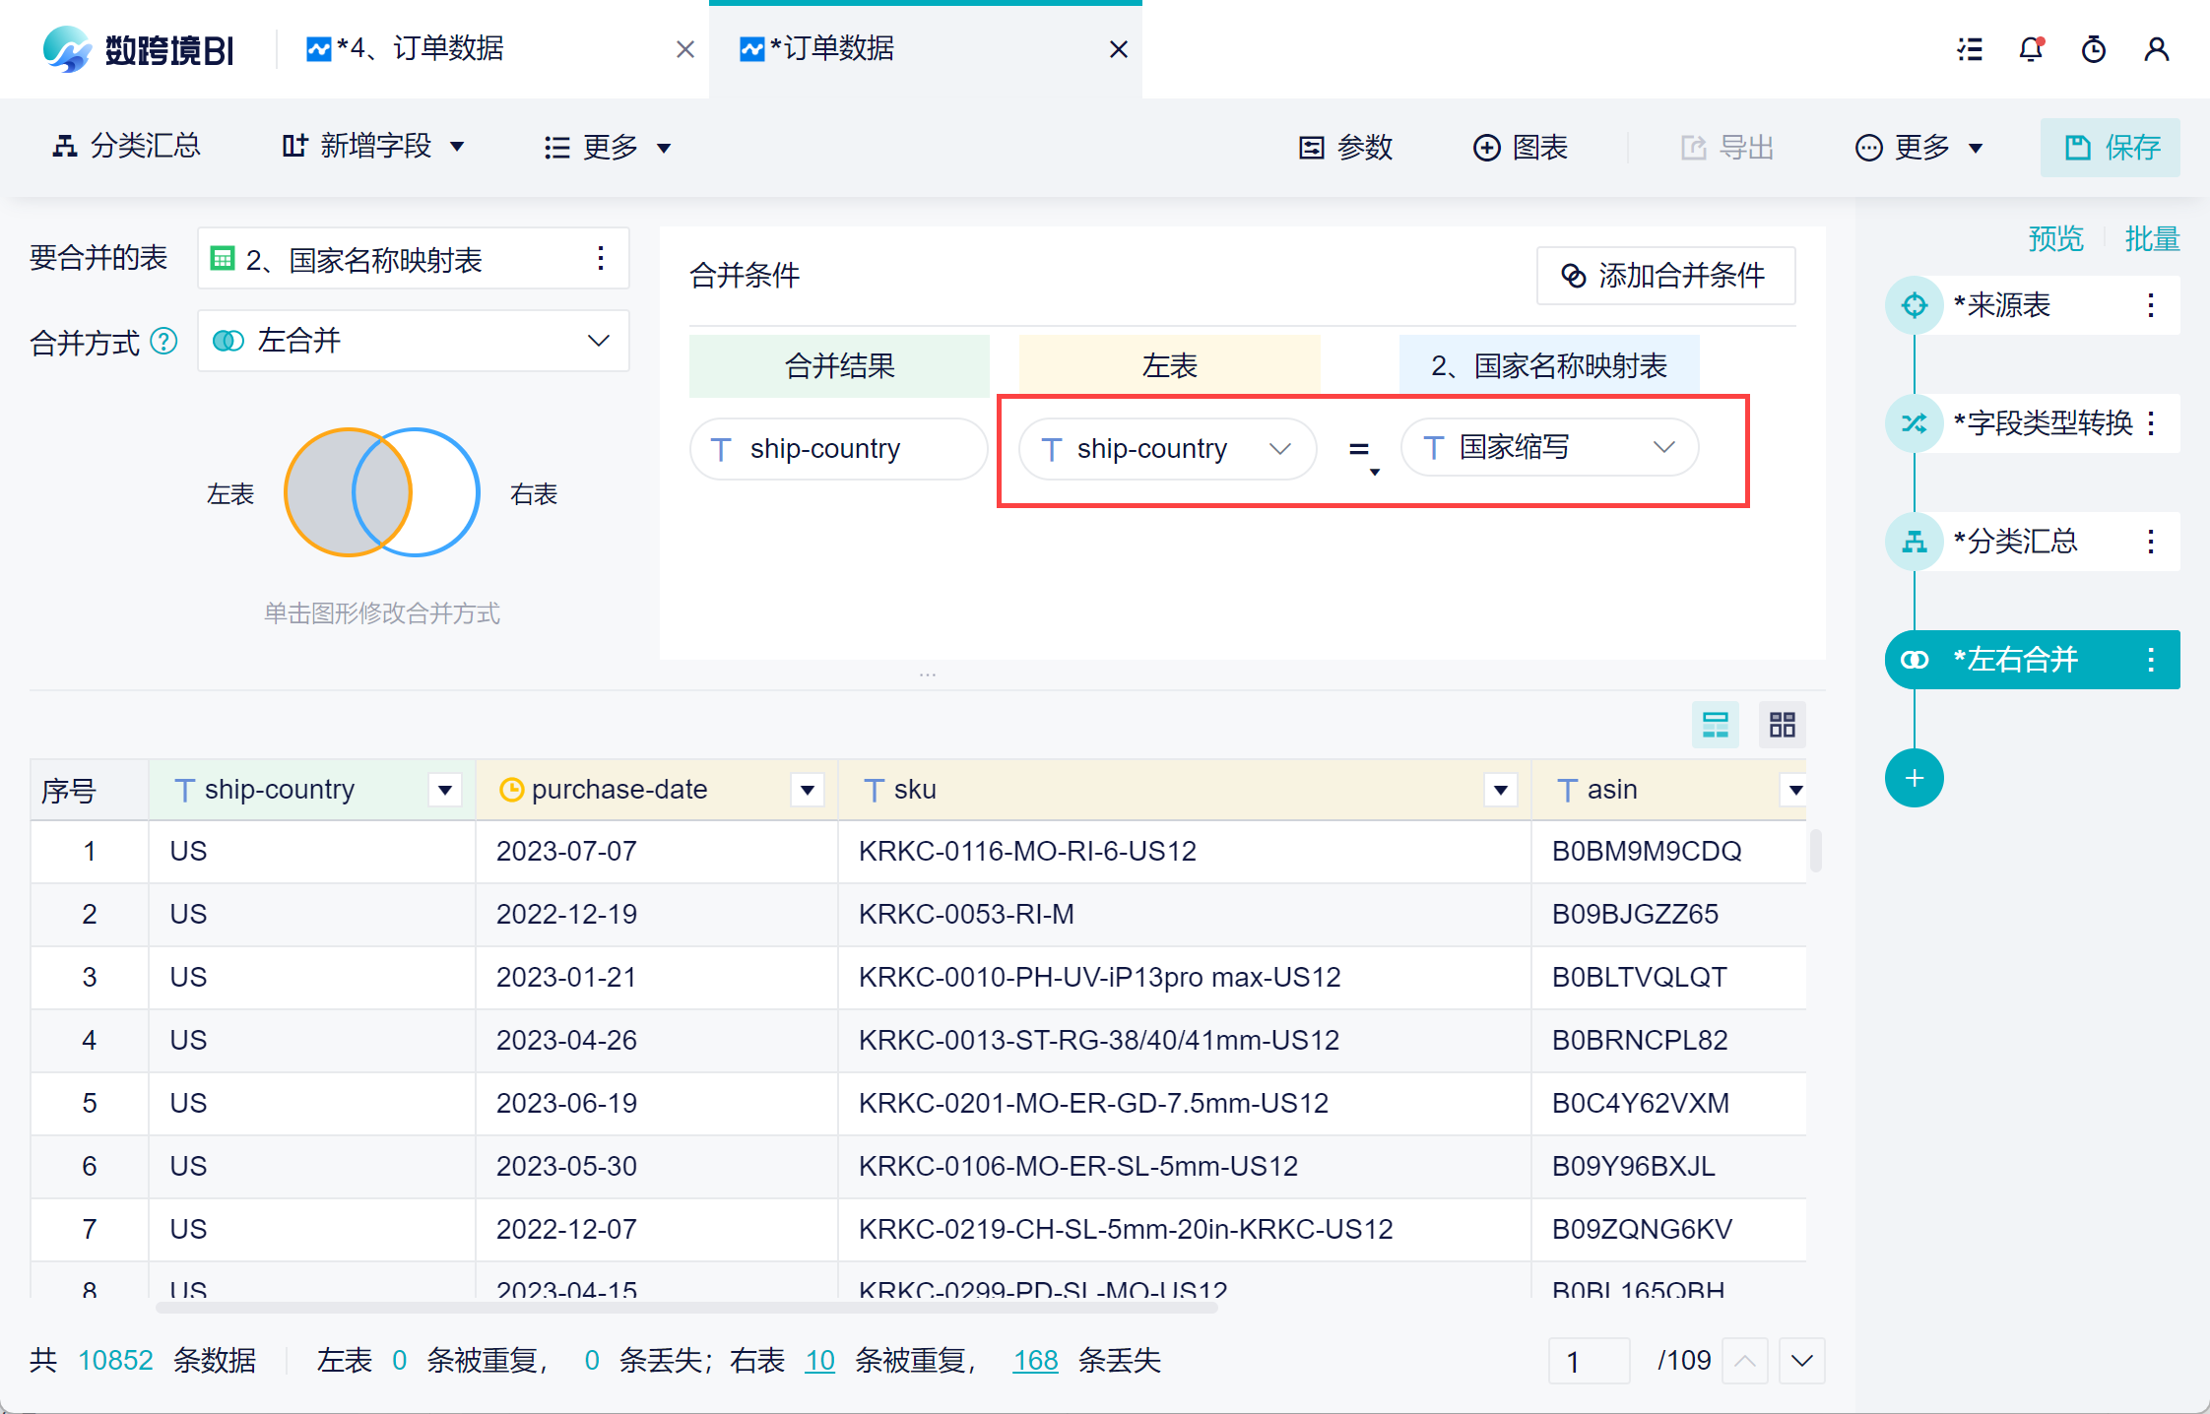2210x1414 pixels.
Task: Open the 新增字段 dropdown menu
Action: 373,147
